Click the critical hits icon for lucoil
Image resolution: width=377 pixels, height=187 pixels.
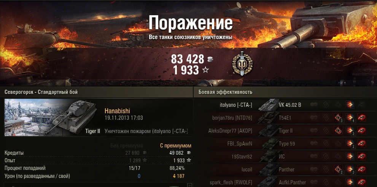338,169
